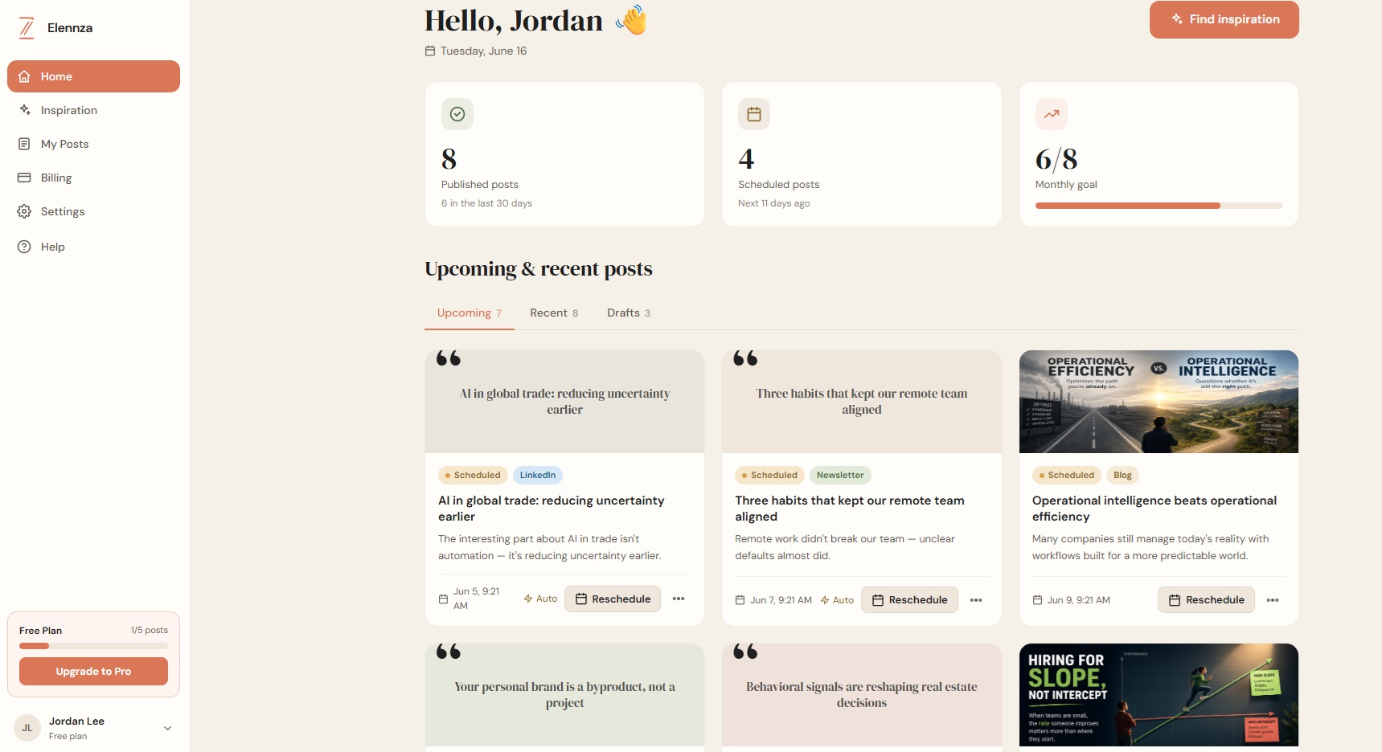Click the scheduled posts calendar icon
The height and width of the screenshot is (752, 1382).
click(x=754, y=114)
